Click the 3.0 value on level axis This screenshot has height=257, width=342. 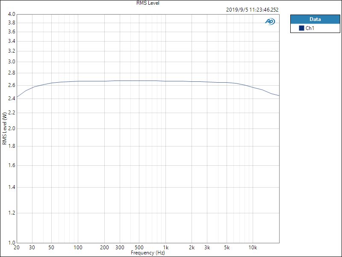[x=12, y=62]
